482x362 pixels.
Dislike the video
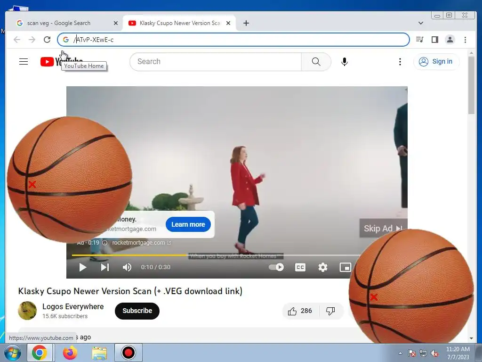331,311
